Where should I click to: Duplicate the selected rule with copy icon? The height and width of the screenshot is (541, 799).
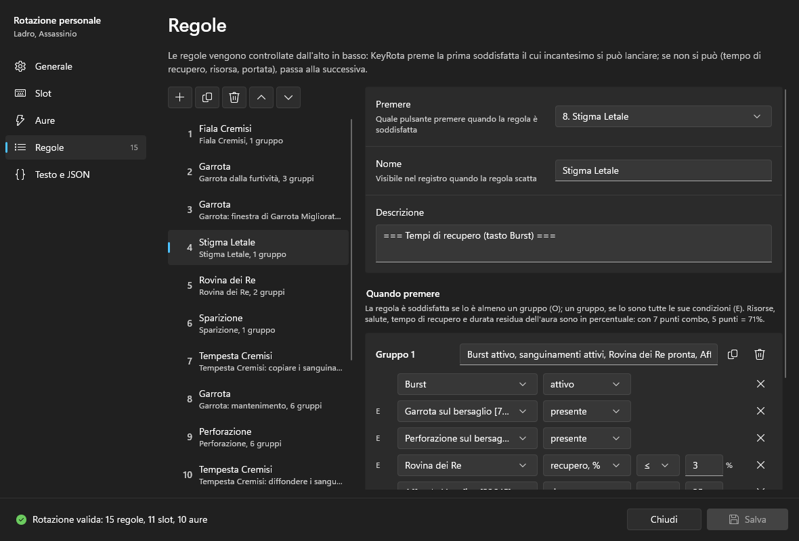pos(207,97)
